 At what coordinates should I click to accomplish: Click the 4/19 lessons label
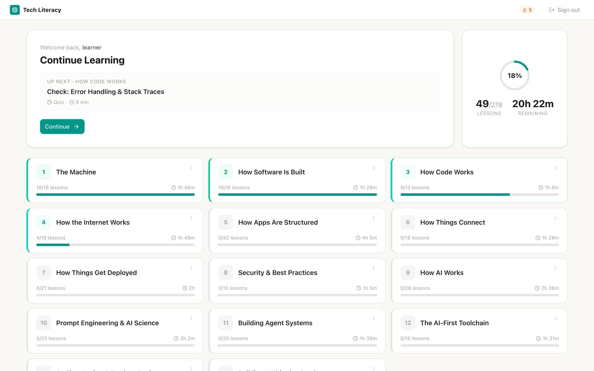pos(51,238)
